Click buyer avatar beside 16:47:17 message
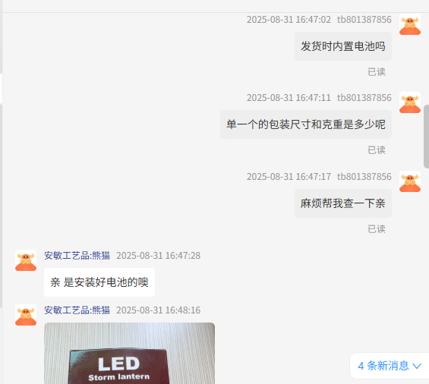The height and width of the screenshot is (384, 429). click(x=409, y=181)
